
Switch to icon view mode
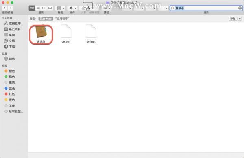point(32,8)
